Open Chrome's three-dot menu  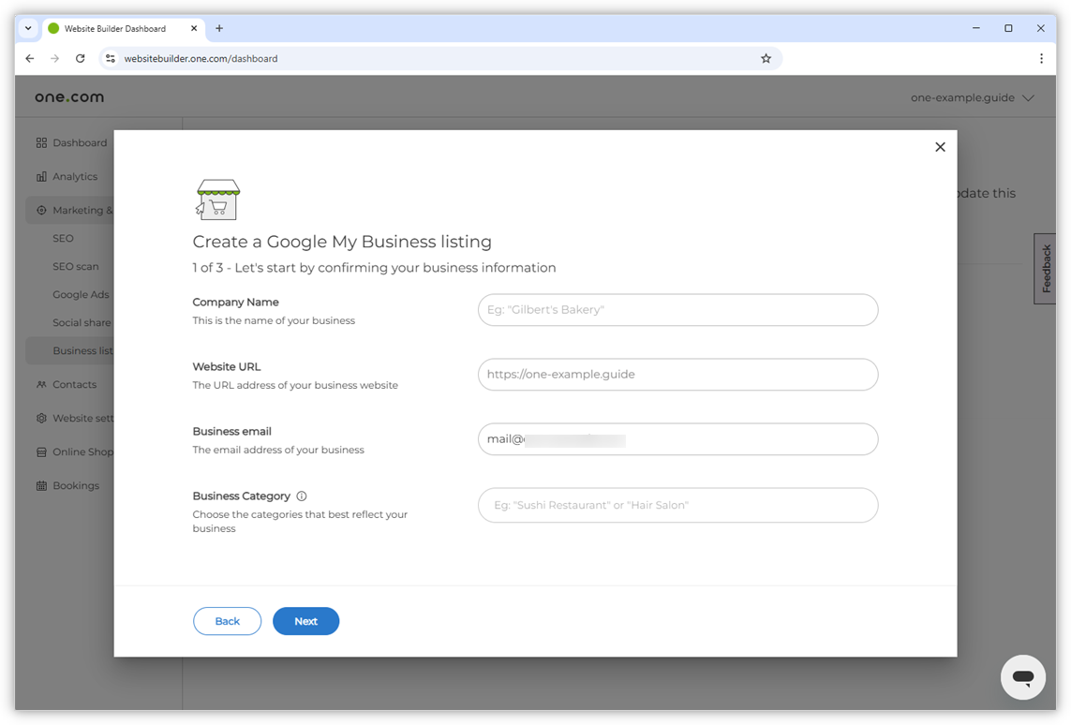(1041, 58)
